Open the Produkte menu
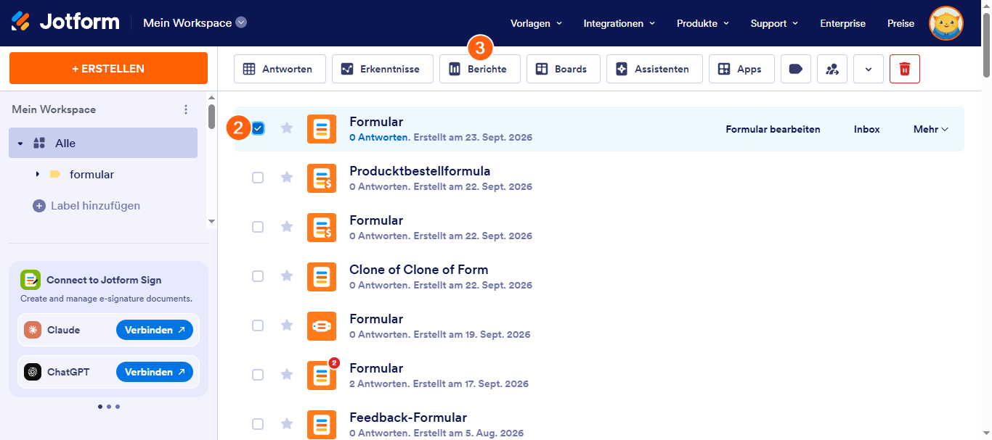This screenshot has height=440, width=992. click(x=703, y=23)
